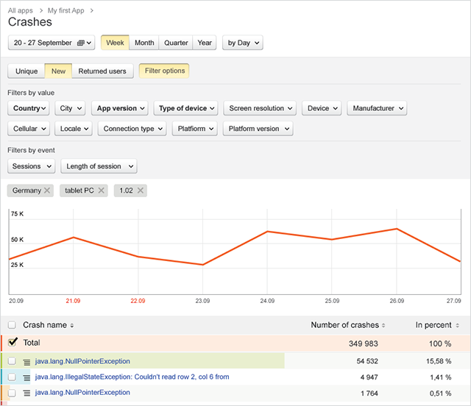Open the 20 - 27 September date picker
This screenshot has width=471, height=406.
52,43
